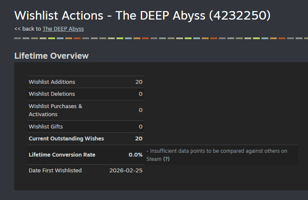Click the Insufficient data points note
Viewport: 308px width, 200px height.
pyautogui.click(x=217, y=155)
